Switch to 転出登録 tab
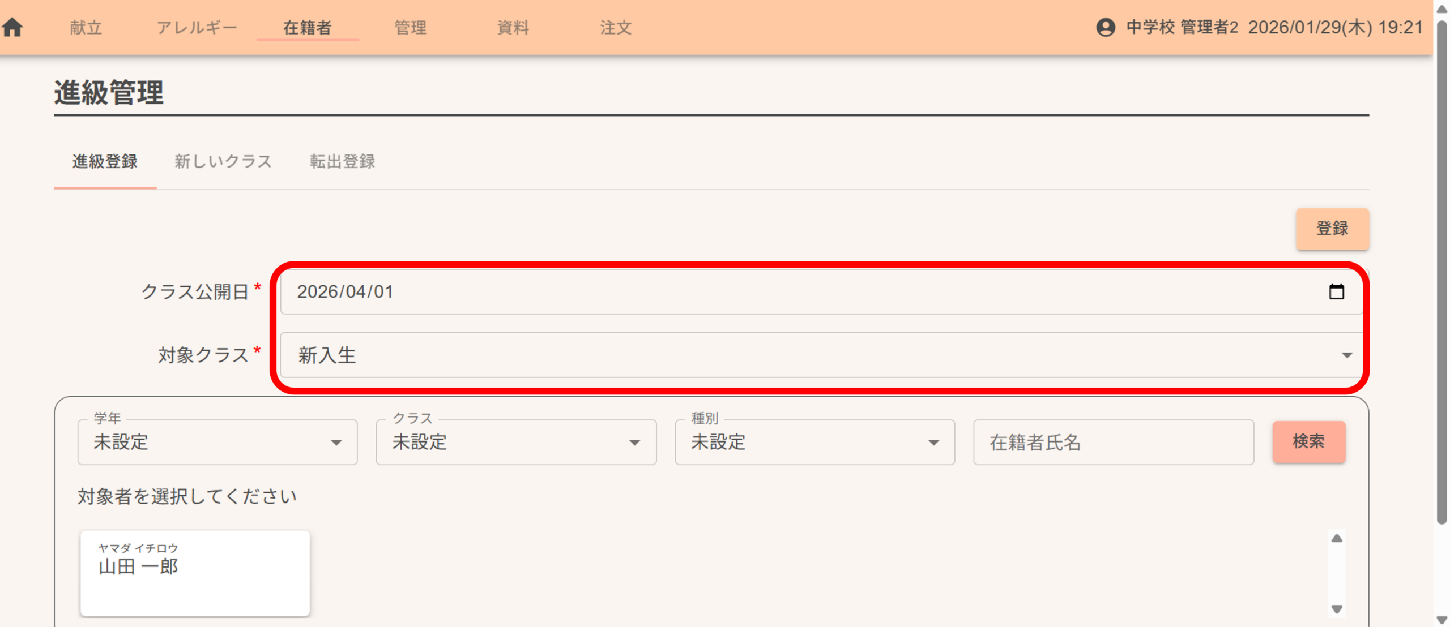The image size is (1450, 627). pos(342,162)
